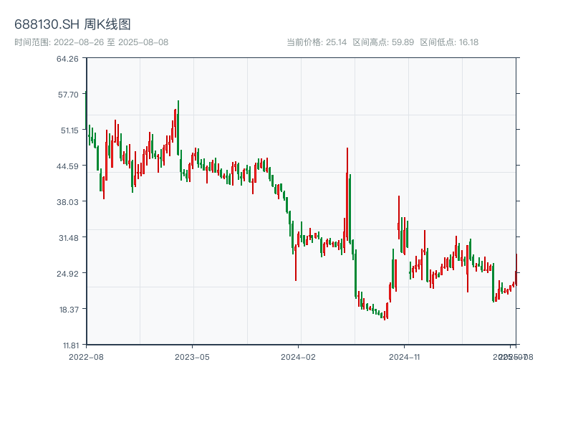Select the 时间范围 date range text

pos(91,42)
